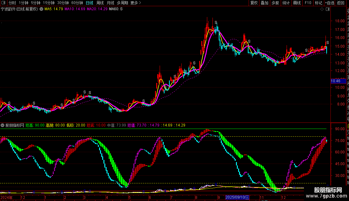Add stock via +自选 button

pos(329,3)
